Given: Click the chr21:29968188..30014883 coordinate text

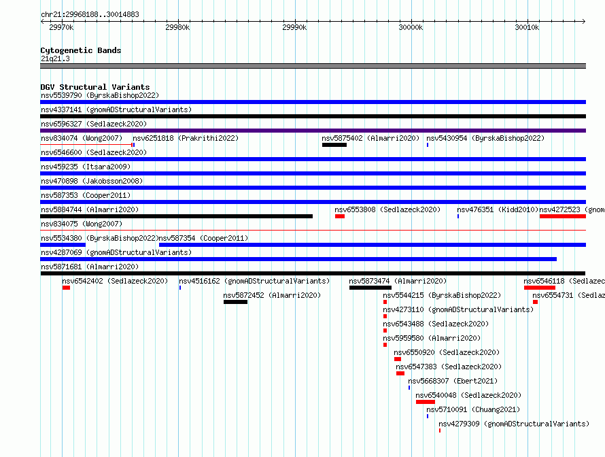Looking at the screenshot, I should 90,14.
